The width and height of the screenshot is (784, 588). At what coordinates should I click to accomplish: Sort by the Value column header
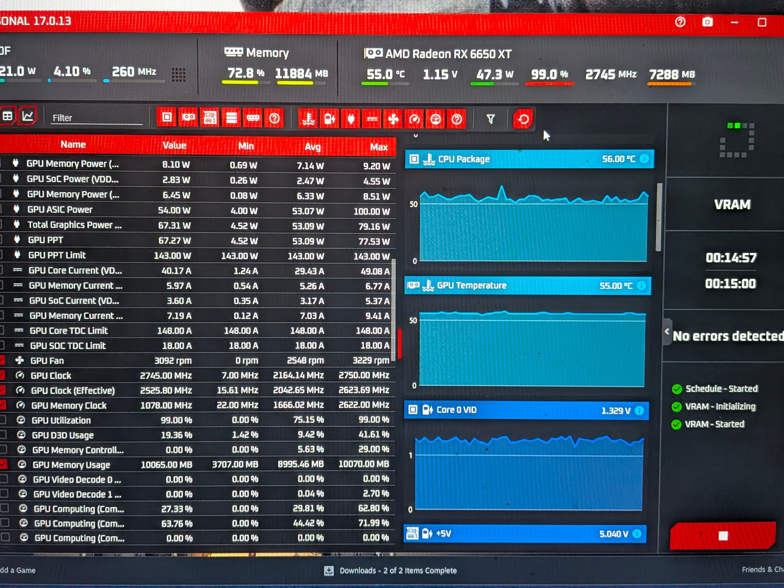coord(174,145)
